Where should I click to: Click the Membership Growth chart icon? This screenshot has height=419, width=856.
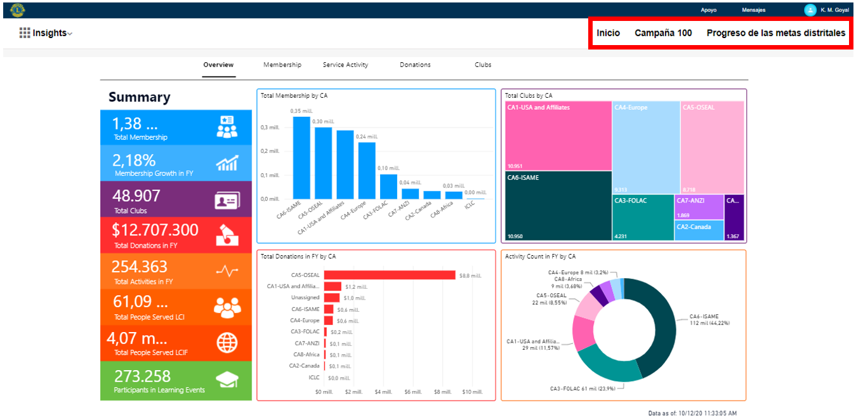point(227,163)
